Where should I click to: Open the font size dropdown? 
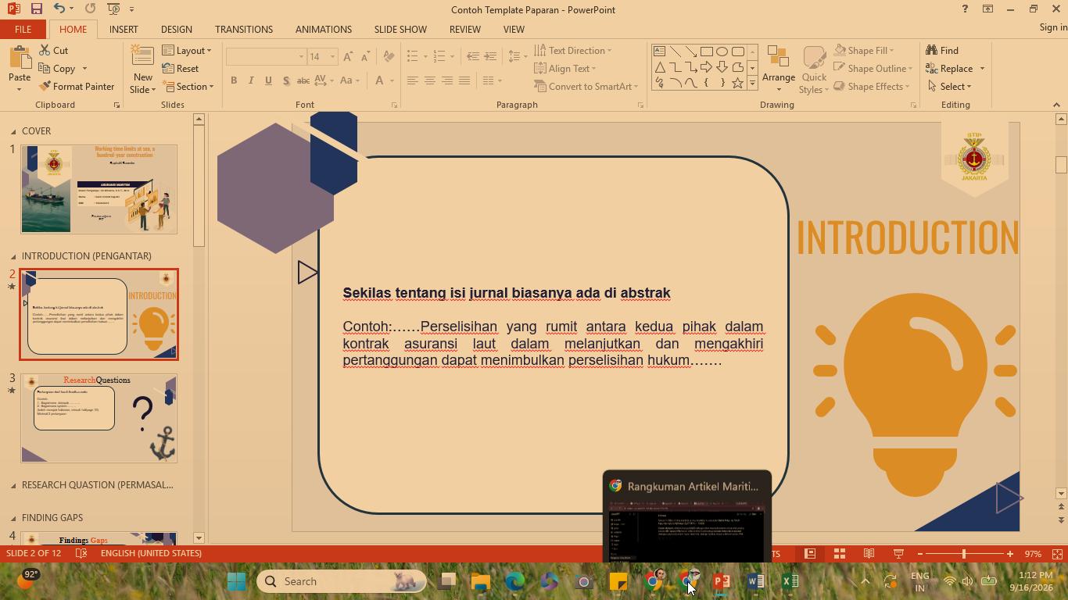332,57
